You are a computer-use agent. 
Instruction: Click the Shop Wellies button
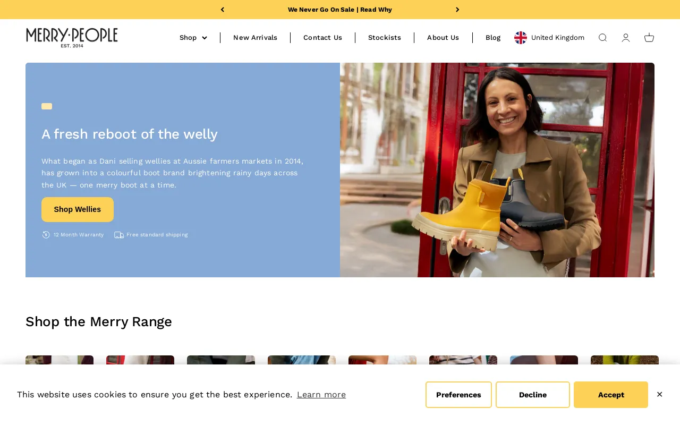pyautogui.click(x=77, y=209)
